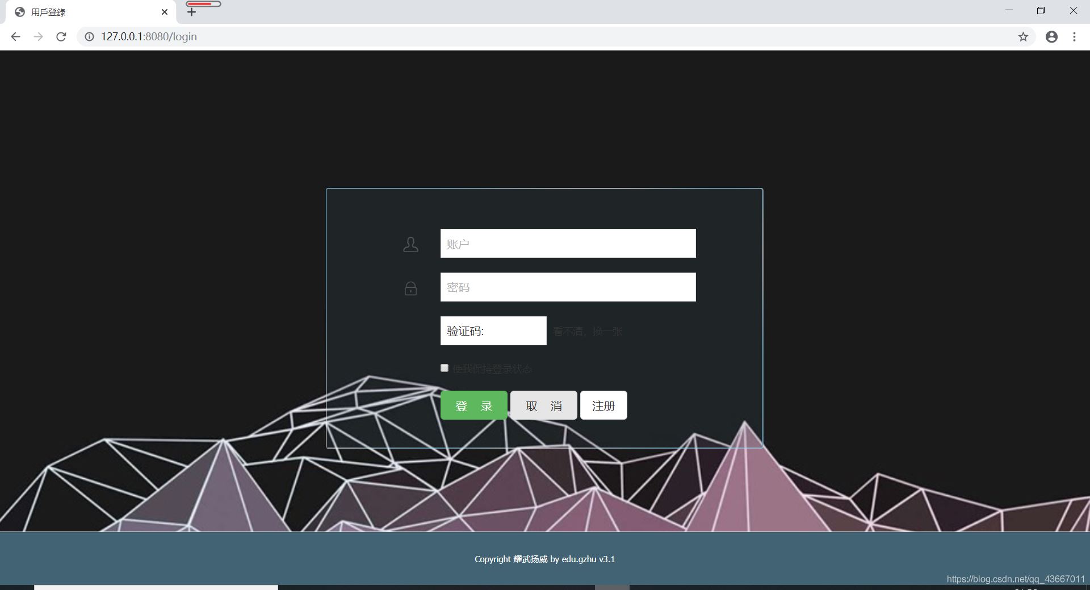1090x590 pixels.
Task: Go back to the previous page
Action: (x=15, y=37)
